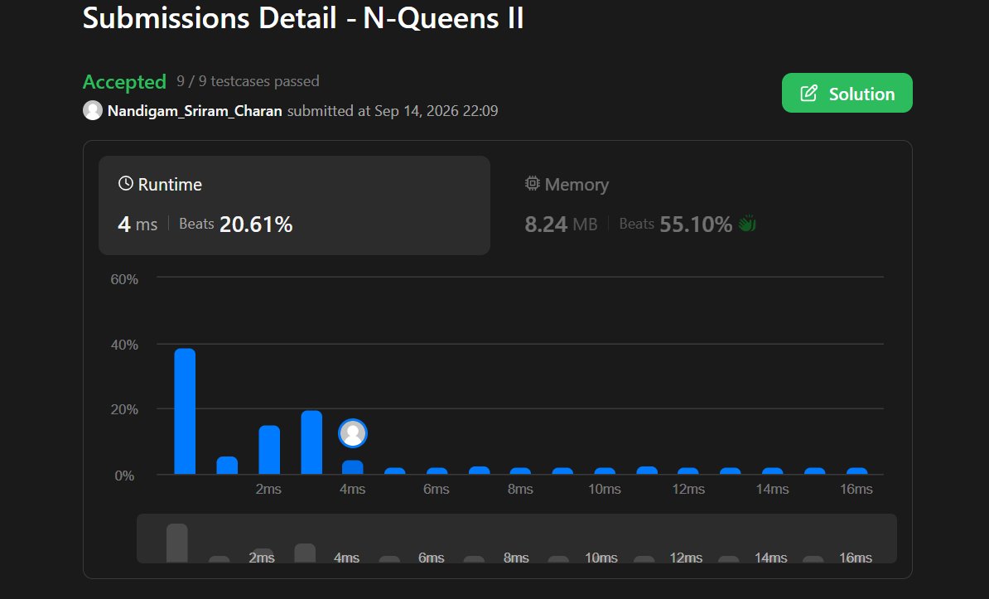This screenshot has width=989, height=599.
Task: Click the clapping hands icon after 55.10%
Action: [747, 224]
